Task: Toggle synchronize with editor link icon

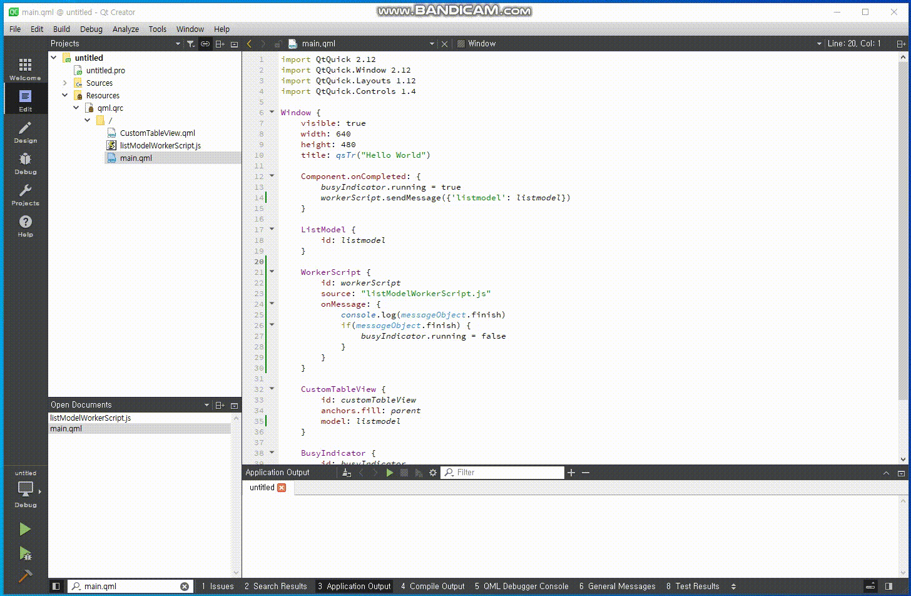Action: [x=205, y=44]
